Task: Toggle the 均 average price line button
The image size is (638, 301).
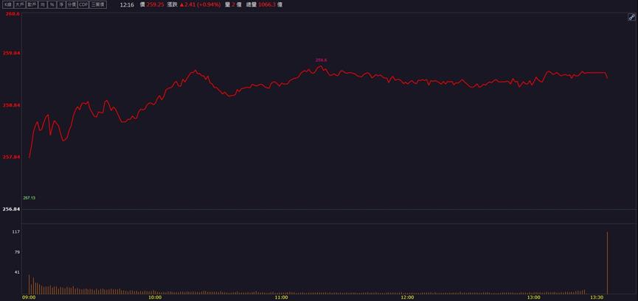Action: 42,5
